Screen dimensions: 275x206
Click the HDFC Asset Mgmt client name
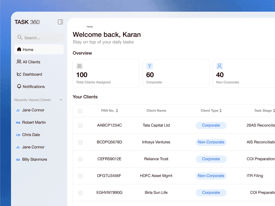[156, 176]
